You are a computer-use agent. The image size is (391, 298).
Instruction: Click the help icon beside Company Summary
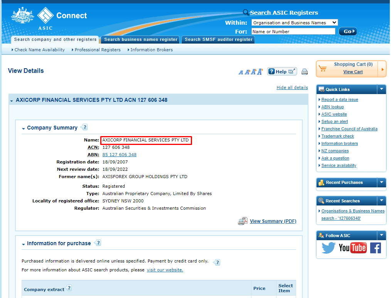click(84, 127)
